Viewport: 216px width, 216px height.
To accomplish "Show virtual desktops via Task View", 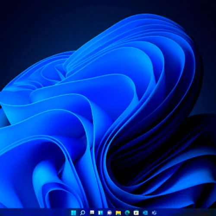I will [x=92, y=213].
